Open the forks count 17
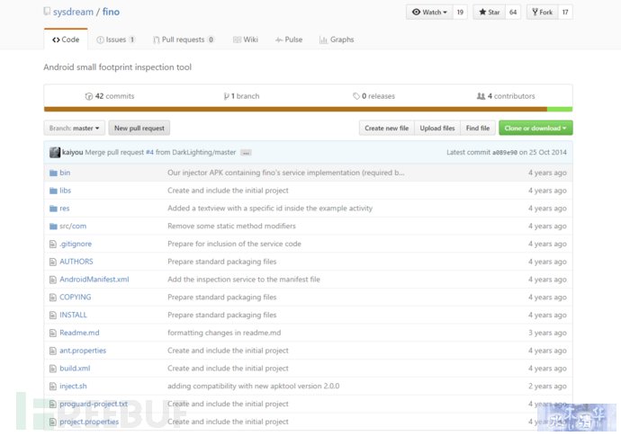This screenshot has height=436, width=621. (565, 13)
